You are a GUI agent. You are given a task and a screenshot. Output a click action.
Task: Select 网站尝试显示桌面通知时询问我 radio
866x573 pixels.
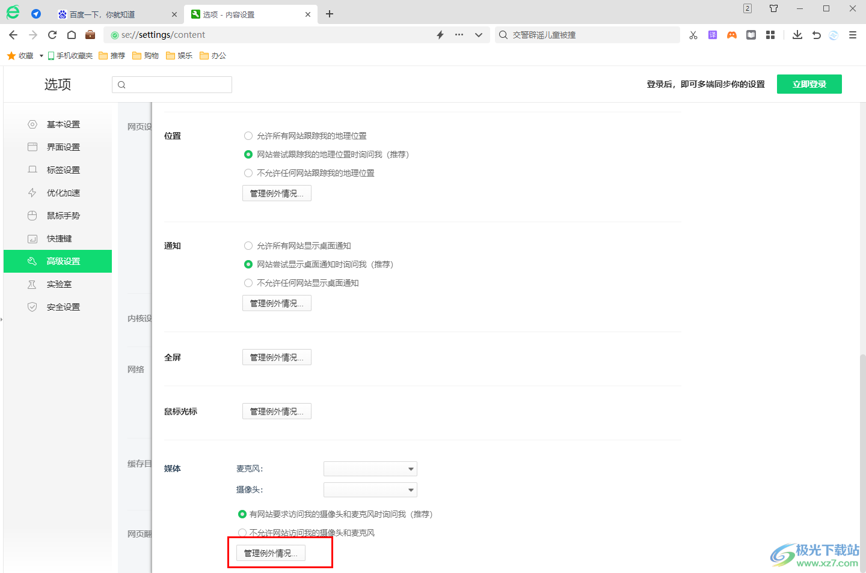point(248,264)
